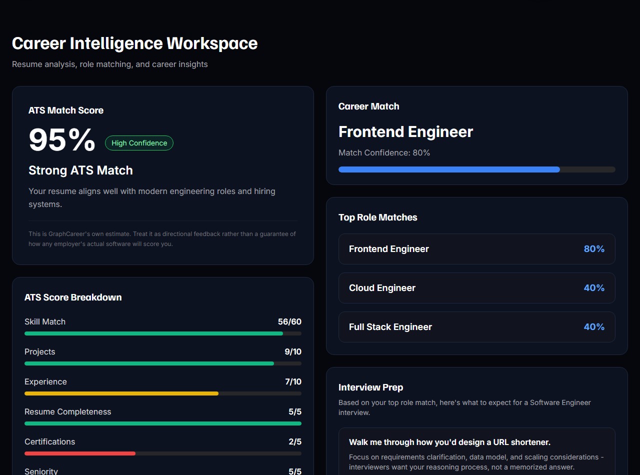Open the URL shortener interview question card
640x475 pixels.
[476, 451]
